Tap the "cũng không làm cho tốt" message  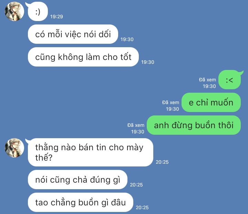(83, 57)
